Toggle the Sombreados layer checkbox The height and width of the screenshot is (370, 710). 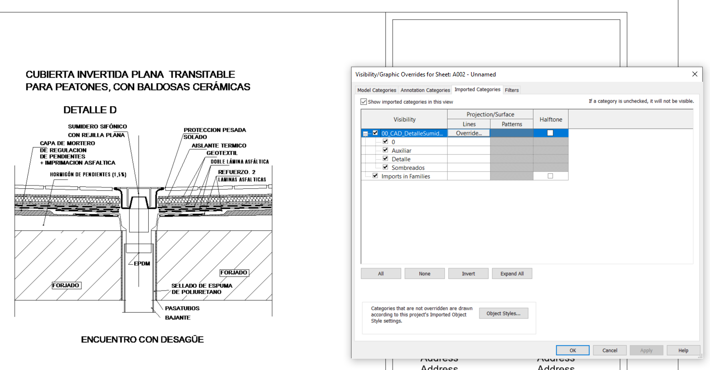[385, 167]
